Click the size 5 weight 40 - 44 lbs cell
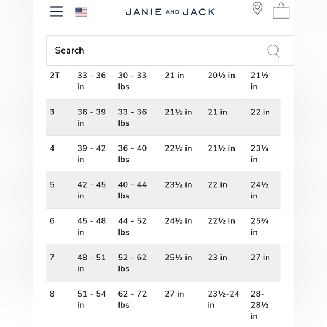 132,190
